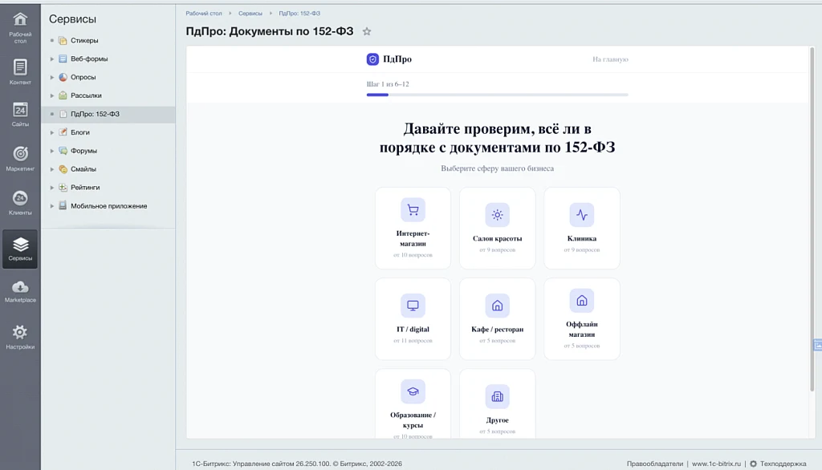Click the Смайлы face icon
This screenshot has height=470, width=822.
tap(63, 168)
